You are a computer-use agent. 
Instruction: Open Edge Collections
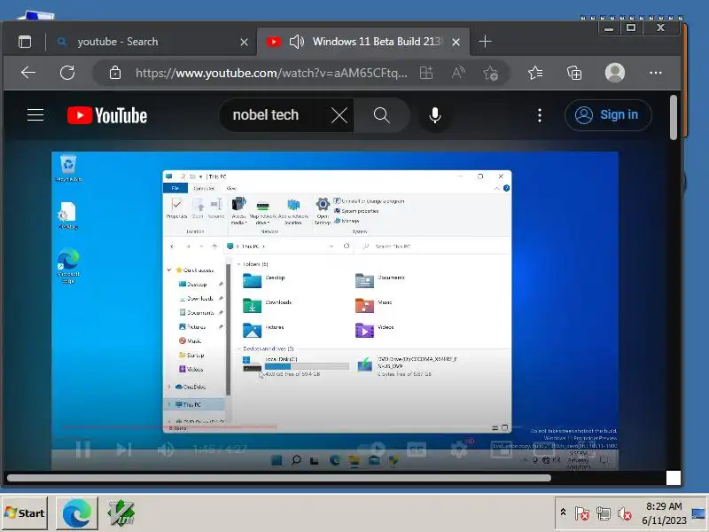574,73
